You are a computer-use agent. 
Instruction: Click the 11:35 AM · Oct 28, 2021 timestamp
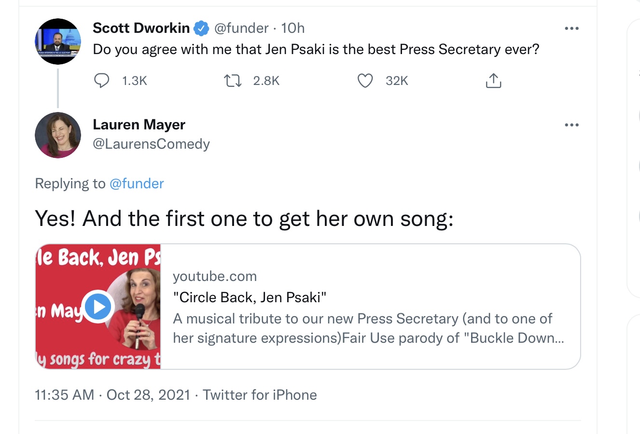click(112, 395)
